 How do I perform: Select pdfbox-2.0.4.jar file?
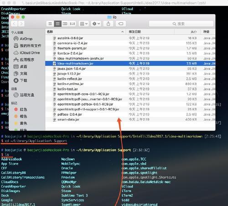coord(130,115)
